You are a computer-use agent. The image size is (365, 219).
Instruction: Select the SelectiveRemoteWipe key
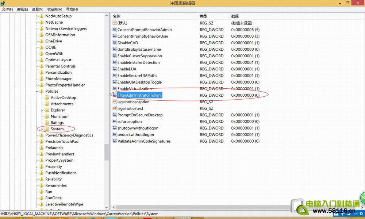pyautogui.click(x=64, y=204)
